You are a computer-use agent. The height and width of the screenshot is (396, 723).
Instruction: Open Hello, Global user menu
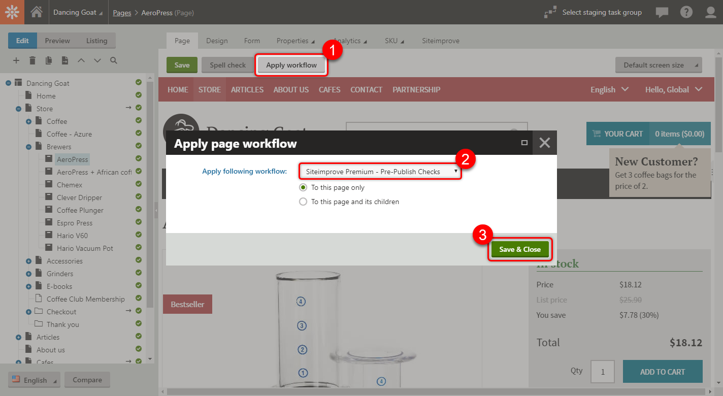[674, 89]
